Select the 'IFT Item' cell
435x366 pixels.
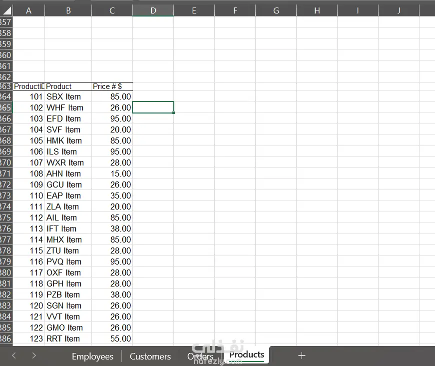click(68, 228)
